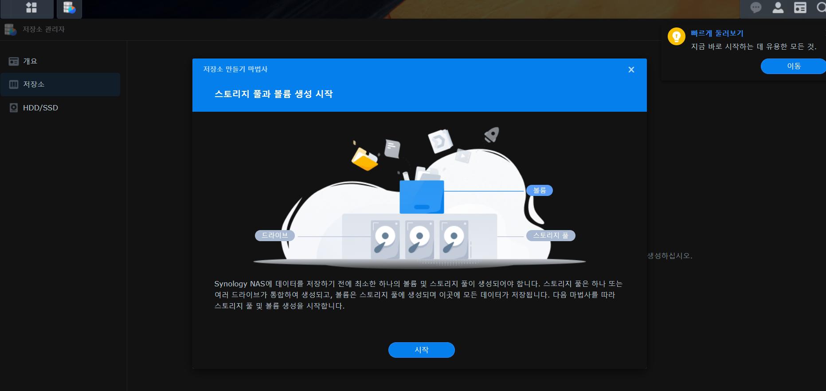The height and width of the screenshot is (391, 826).
Task: Show the widgets panel icon
Action: click(800, 8)
